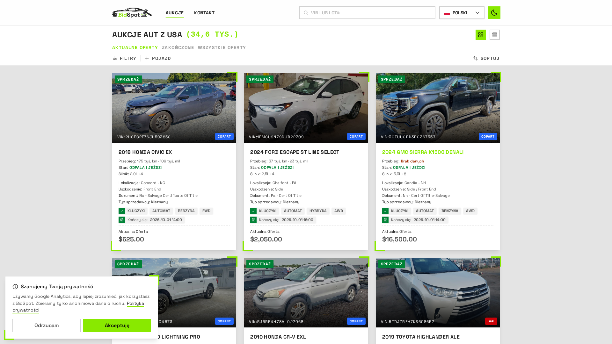
Task: Open 2019 TOYOTA HIGHLANDER XLE listing title
Action: click(421, 337)
